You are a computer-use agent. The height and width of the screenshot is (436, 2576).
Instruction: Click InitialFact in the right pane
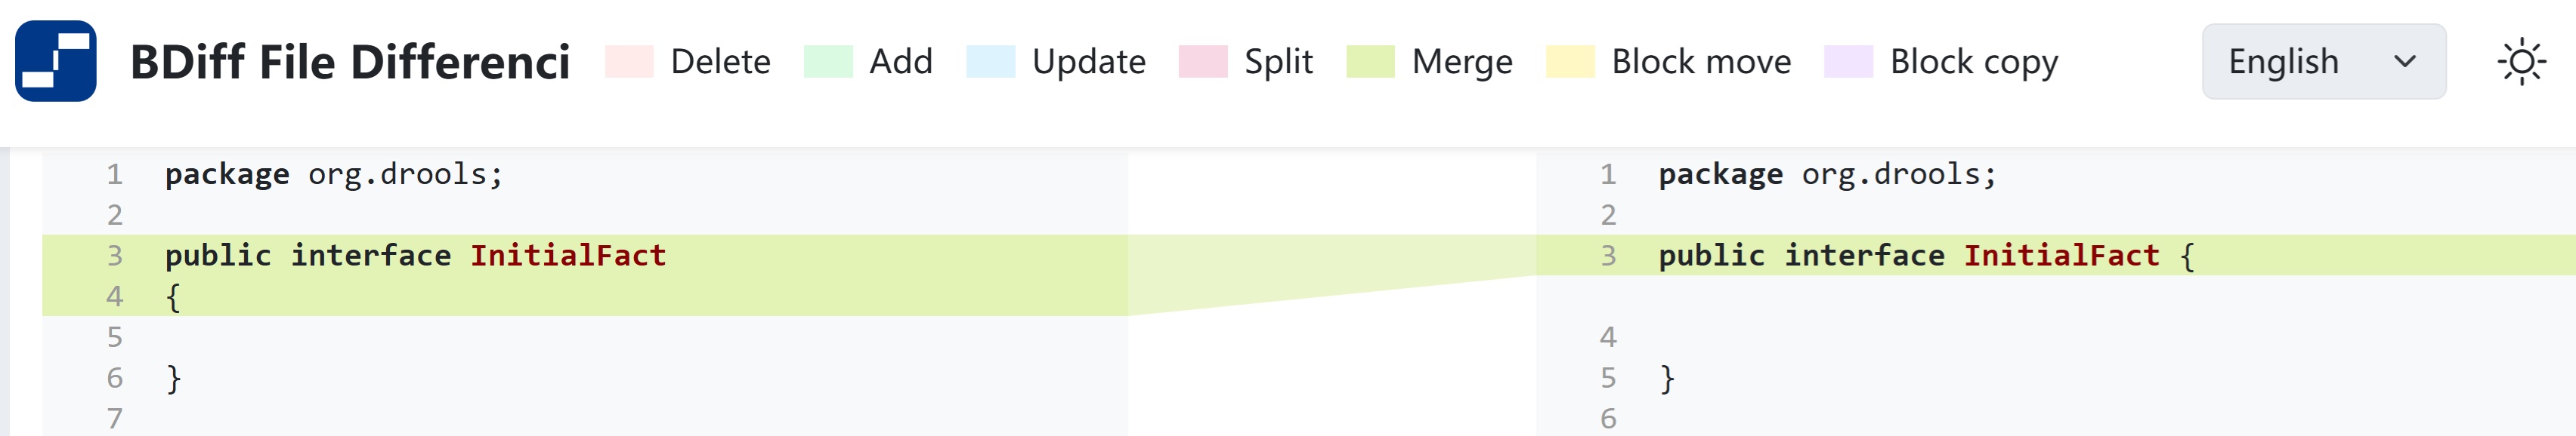2061,256
